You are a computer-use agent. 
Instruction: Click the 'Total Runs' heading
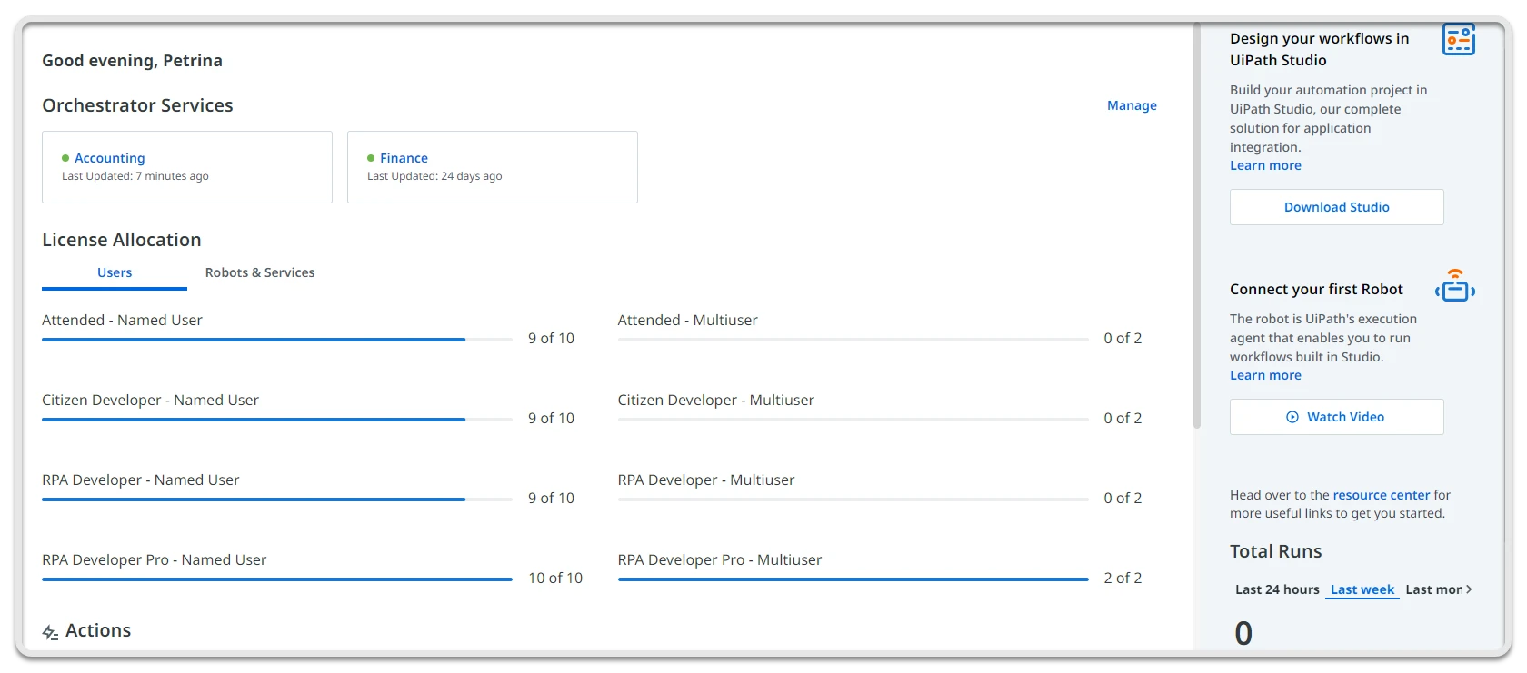click(x=1275, y=551)
